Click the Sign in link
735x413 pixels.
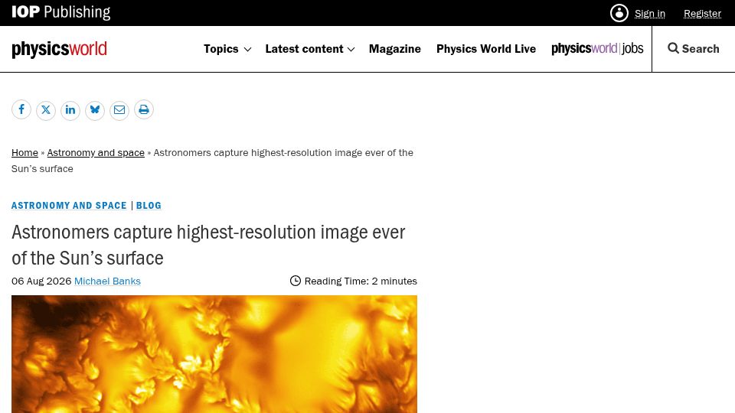point(650,14)
